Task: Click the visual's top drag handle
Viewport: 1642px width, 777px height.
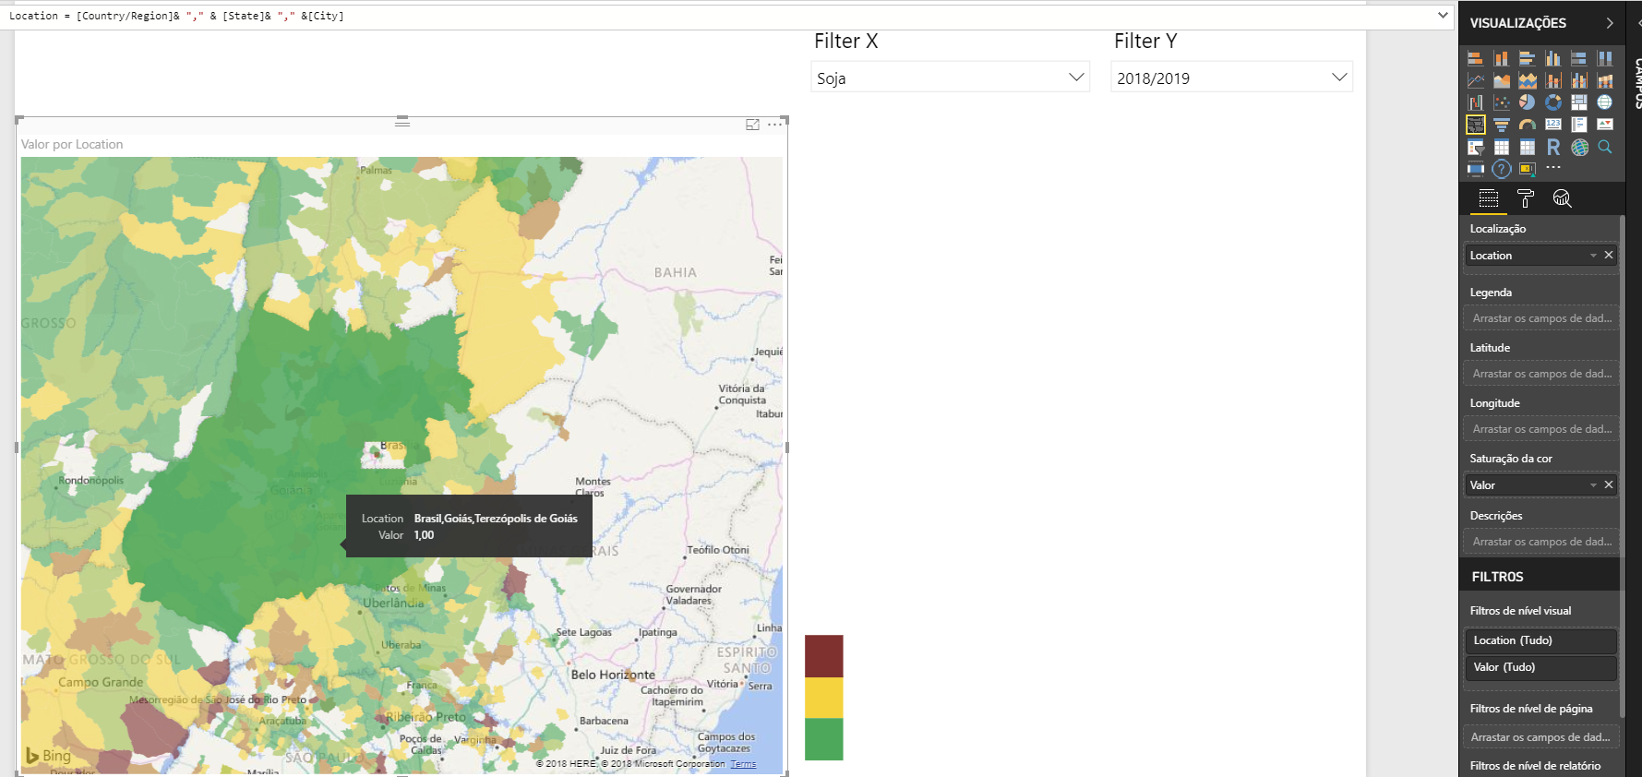Action: [402, 121]
